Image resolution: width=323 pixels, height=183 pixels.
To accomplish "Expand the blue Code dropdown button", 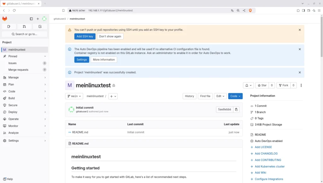I will [x=235, y=96].
